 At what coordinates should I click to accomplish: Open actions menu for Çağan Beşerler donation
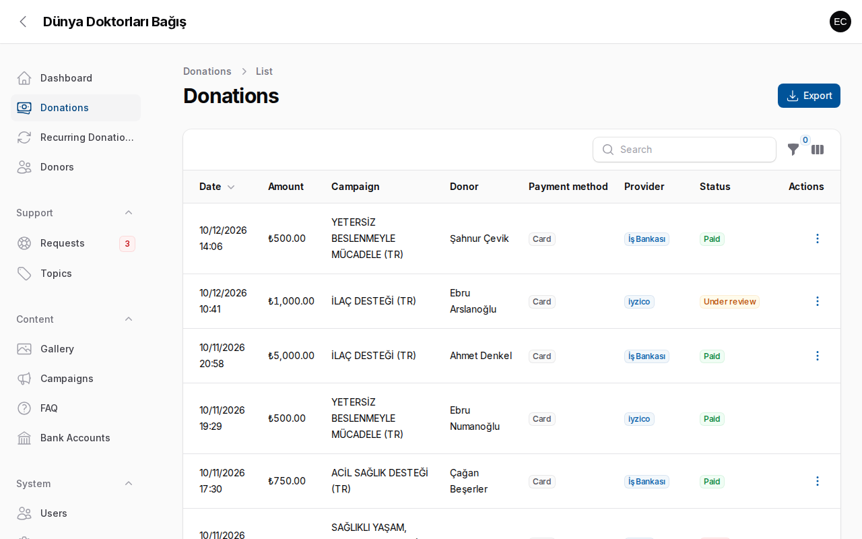(x=818, y=481)
